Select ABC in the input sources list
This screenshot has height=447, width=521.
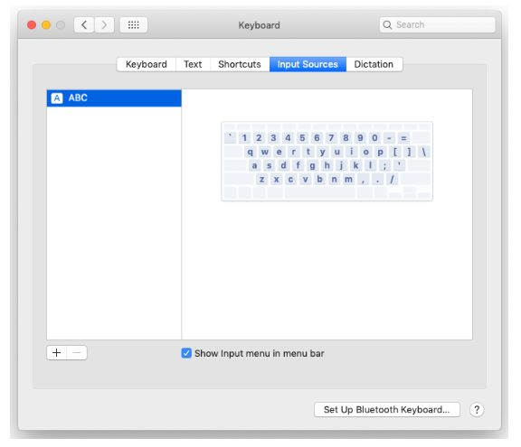114,98
